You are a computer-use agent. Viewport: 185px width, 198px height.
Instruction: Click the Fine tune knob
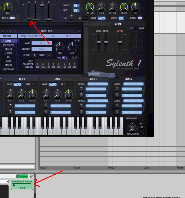click(x=72, y=17)
